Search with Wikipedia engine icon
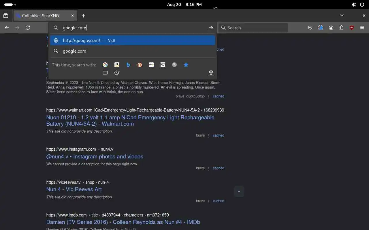Image resolution: width=369 pixels, height=230 pixels. [163, 65]
